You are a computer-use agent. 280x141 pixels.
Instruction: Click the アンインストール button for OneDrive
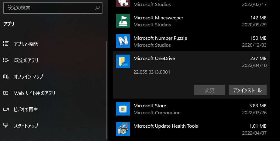tap(247, 90)
